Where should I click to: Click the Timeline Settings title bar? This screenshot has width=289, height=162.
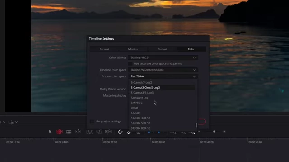click(x=148, y=39)
